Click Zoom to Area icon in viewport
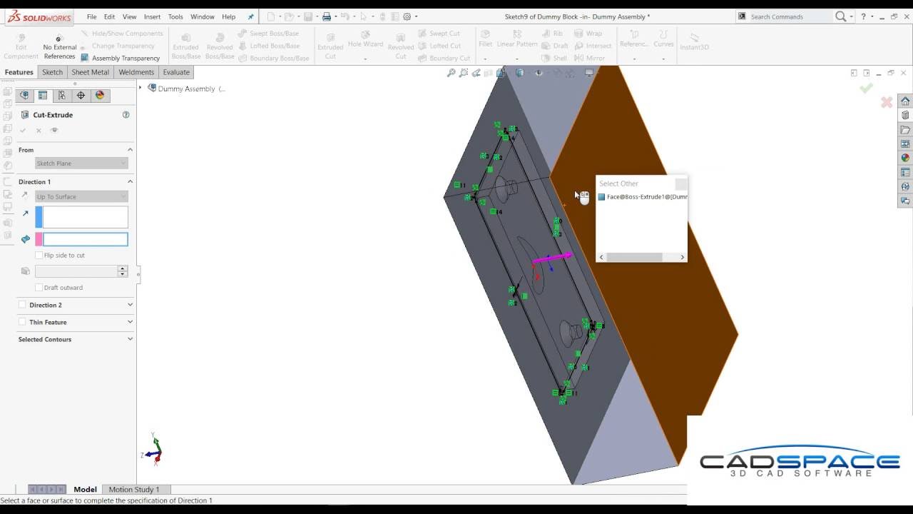The image size is (913, 514). pos(464,73)
